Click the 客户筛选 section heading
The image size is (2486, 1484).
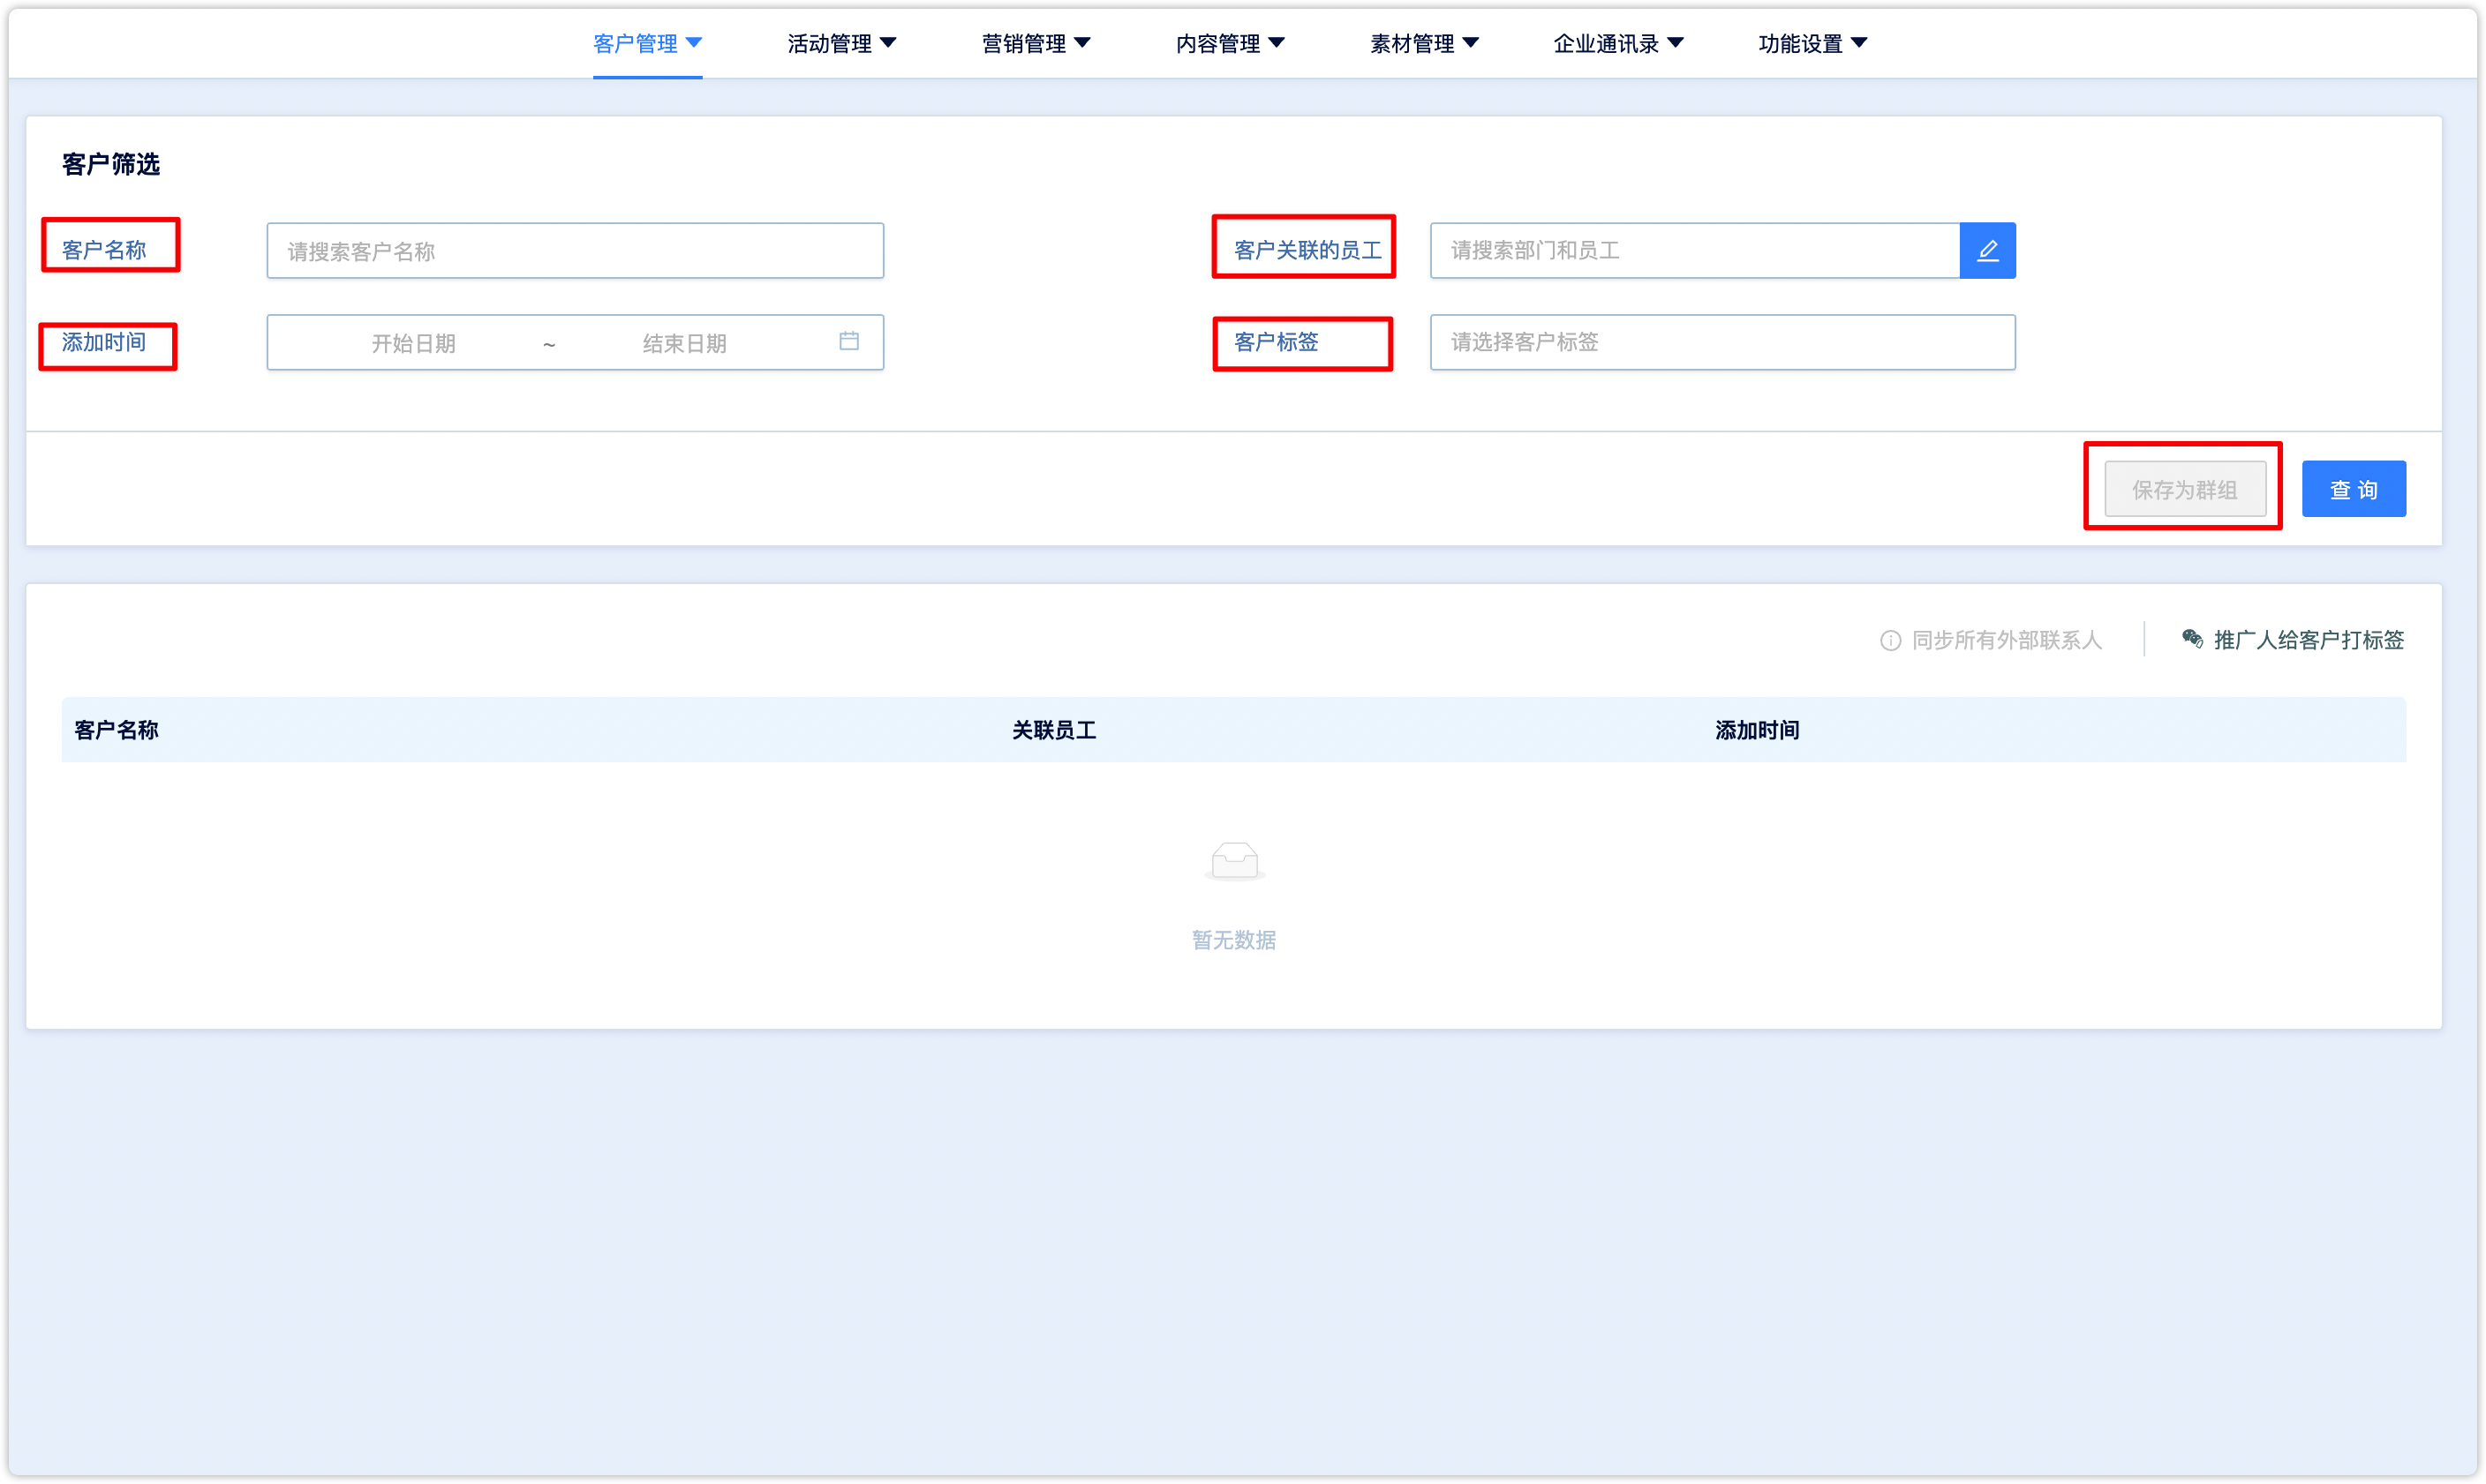(x=111, y=164)
